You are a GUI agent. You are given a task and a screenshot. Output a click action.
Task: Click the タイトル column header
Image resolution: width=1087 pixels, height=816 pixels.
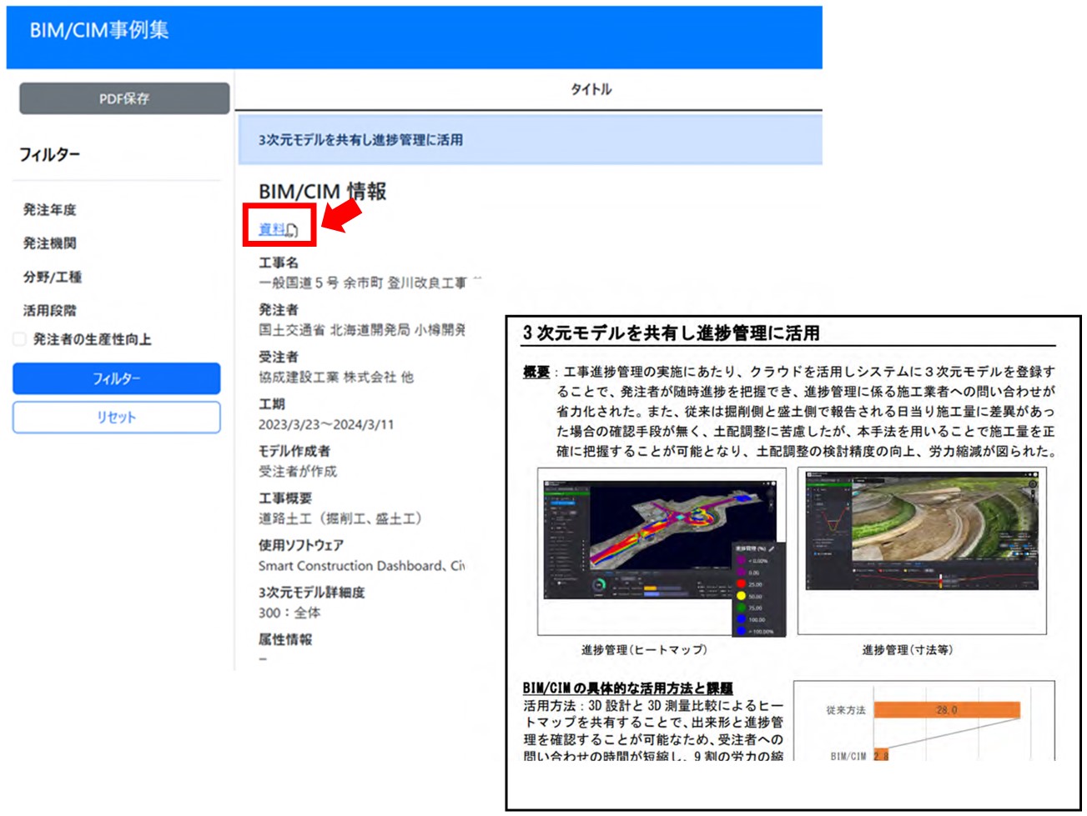[591, 89]
